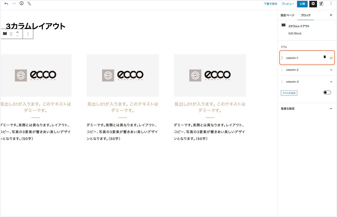Open the document info icon
Screen dimensions: 337x217
[22, 3]
